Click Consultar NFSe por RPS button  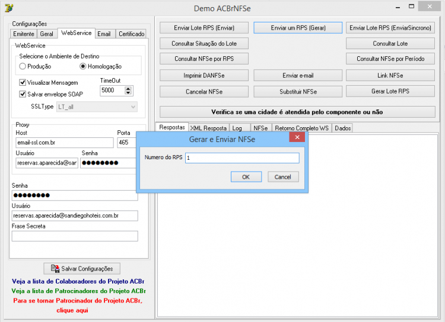pyautogui.click(x=204, y=59)
